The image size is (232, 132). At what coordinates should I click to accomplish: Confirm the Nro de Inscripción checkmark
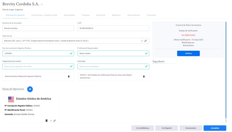click(x=71, y=53)
